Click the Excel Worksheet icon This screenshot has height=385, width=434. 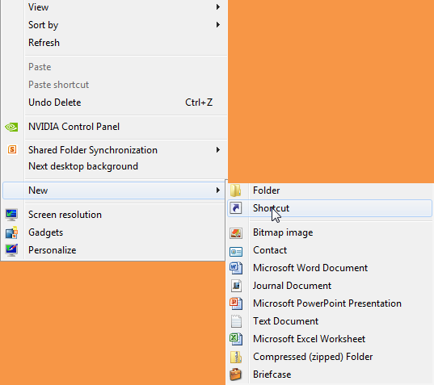(x=236, y=339)
